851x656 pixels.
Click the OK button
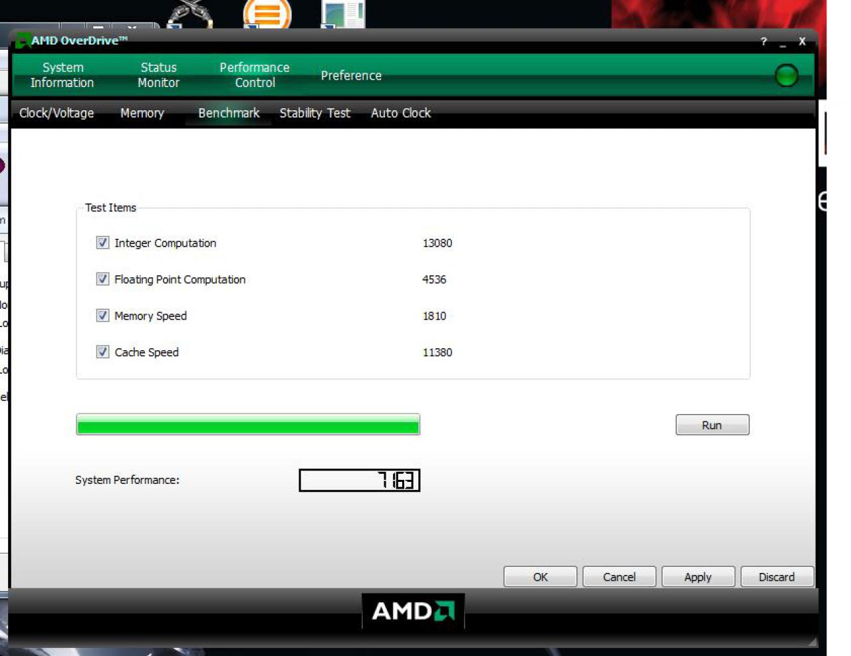point(540,576)
